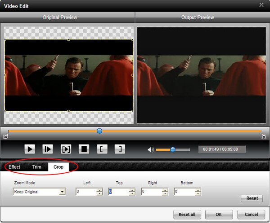Image resolution: width=270 pixels, height=223 pixels.
Task: Set trim start with left bracket button
Action: coord(102,149)
